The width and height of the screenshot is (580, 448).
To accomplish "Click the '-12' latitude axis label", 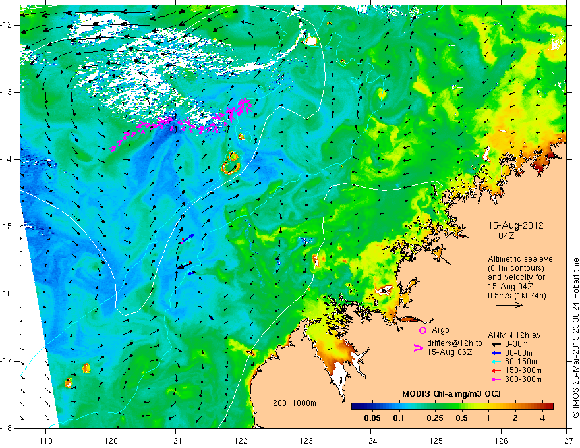I will 7,25.
